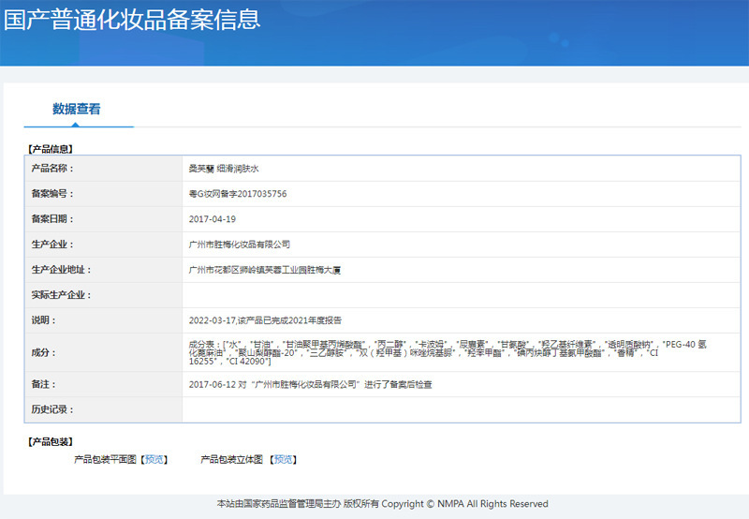The width and height of the screenshot is (749, 519).
Task: Click the 产品包装平面图 label text
Action: [x=105, y=459]
